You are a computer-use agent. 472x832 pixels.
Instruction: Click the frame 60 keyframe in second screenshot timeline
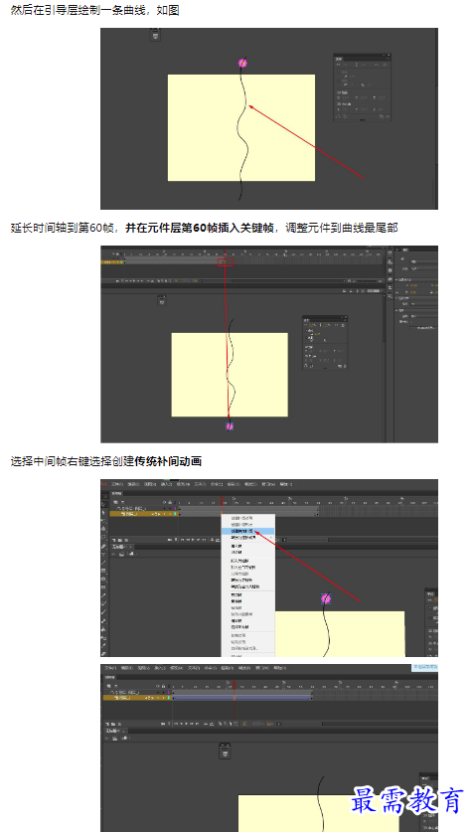pyautogui.click(x=225, y=261)
